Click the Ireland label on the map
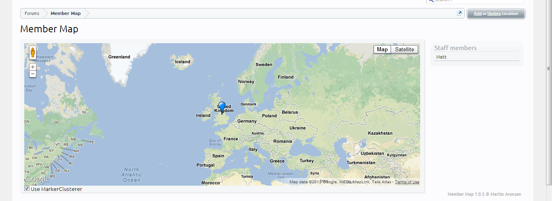Viewport: 552px width, 201px height. [203, 115]
